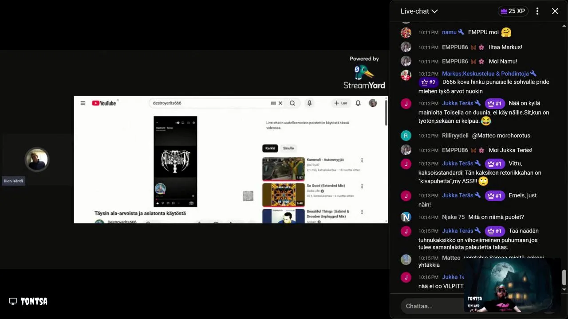Close the live chat panel
Image resolution: width=568 pixels, height=319 pixels.
pyautogui.click(x=555, y=11)
